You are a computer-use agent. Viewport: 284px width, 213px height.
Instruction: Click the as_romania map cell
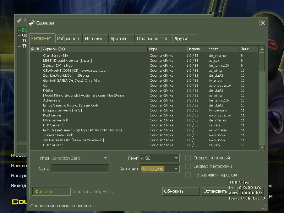click(218, 130)
